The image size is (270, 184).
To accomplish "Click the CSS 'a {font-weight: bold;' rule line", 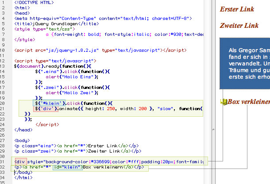I will click(125, 34).
